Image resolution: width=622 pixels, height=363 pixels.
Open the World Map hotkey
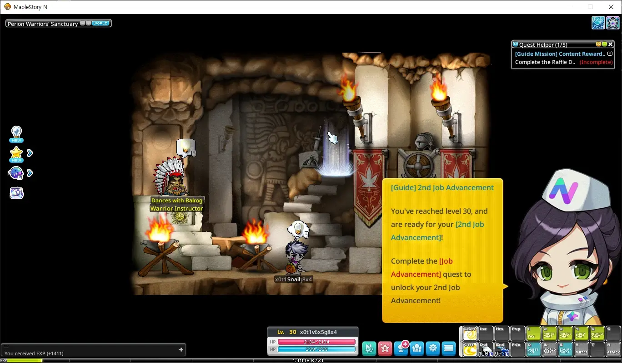tap(550, 349)
